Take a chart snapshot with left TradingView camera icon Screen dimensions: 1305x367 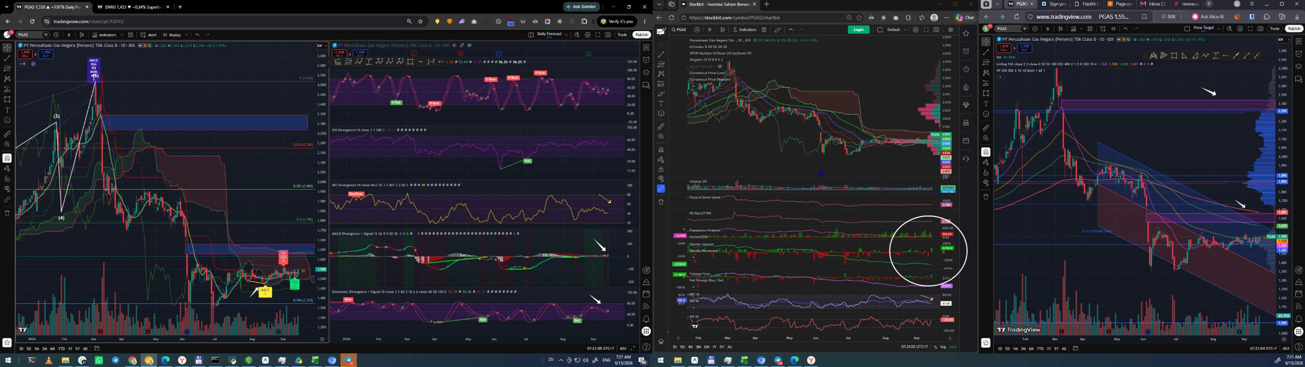point(608,35)
